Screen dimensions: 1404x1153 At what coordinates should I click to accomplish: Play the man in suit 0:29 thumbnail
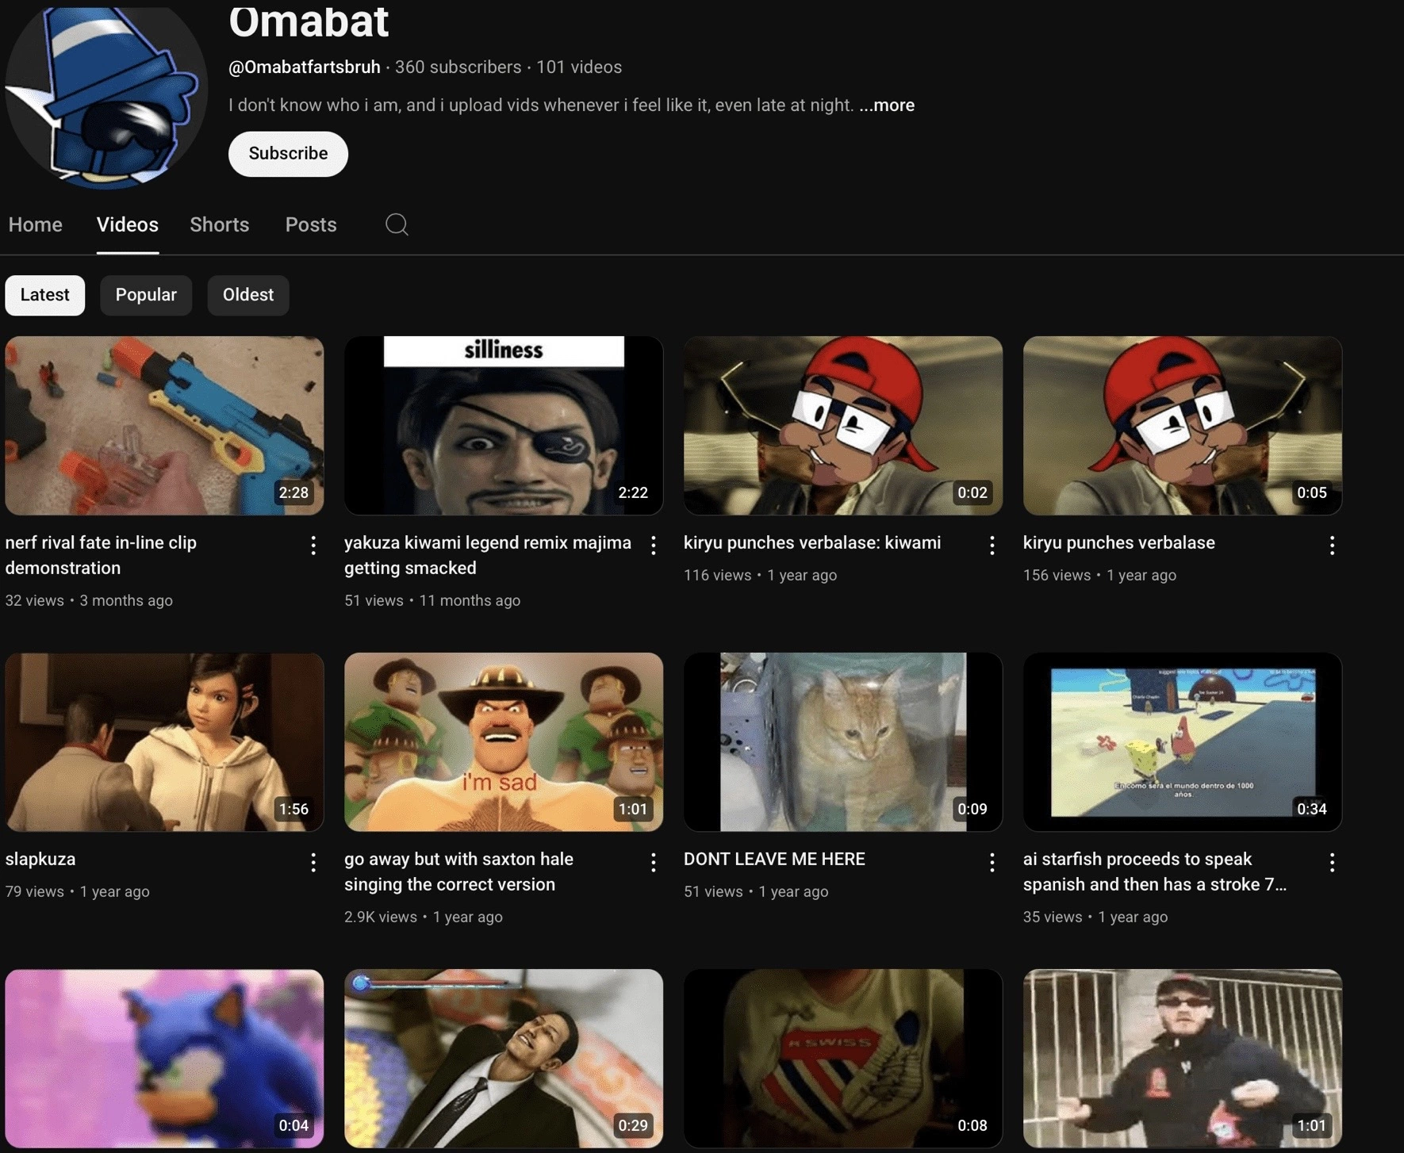tap(504, 1059)
